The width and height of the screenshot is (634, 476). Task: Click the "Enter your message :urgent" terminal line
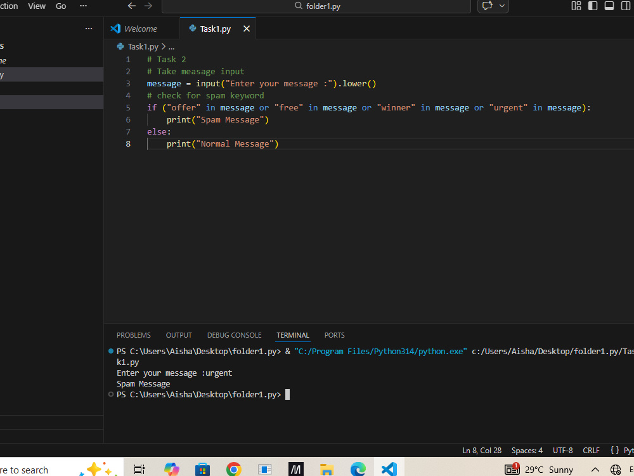[x=174, y=373]
